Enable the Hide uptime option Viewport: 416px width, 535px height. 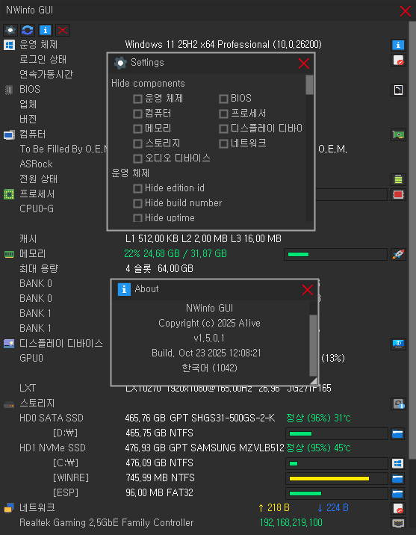pyautogui.click(x=137, y=218)
